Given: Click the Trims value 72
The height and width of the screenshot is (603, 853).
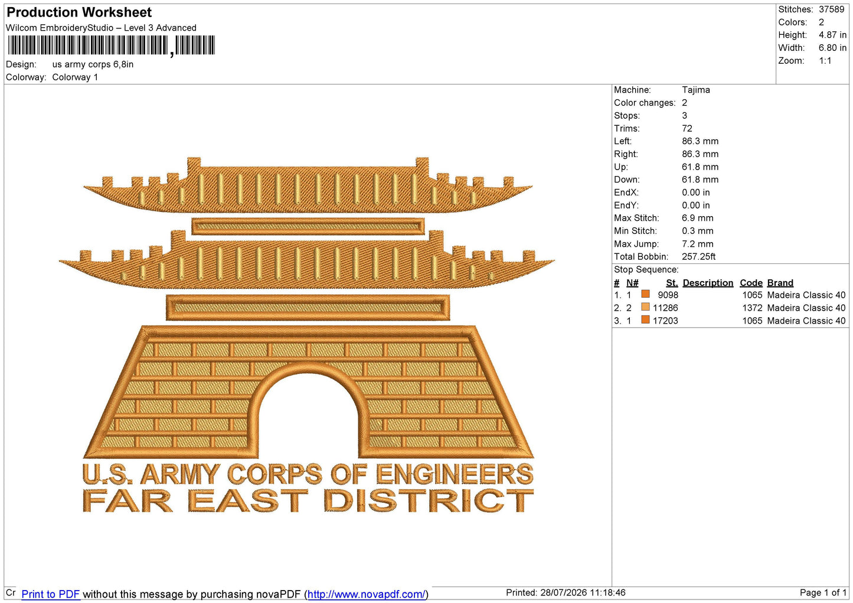Looking at the screenshot, I should [x=687, y=128].
